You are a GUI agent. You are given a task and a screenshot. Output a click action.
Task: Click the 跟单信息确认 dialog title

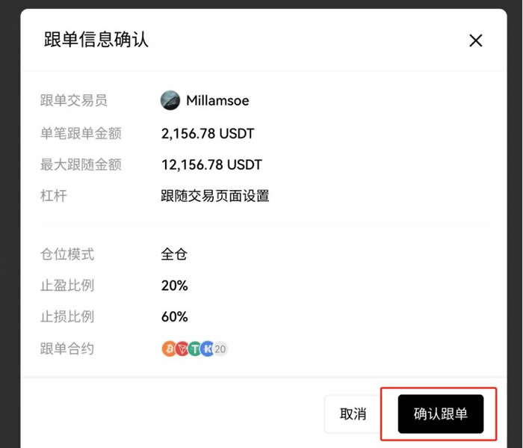96,40
